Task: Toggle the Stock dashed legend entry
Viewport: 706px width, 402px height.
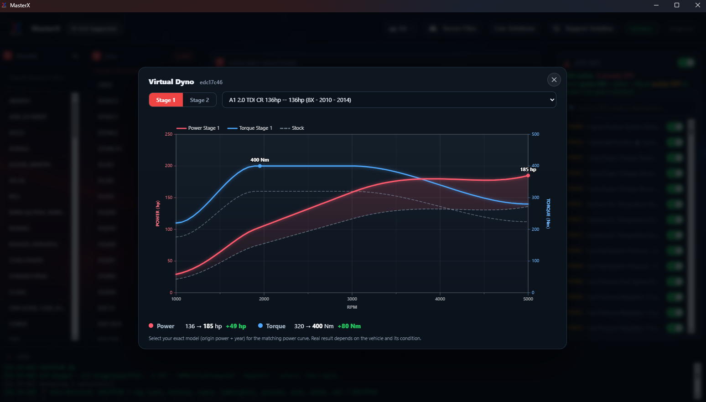Action: click(292, 128)
